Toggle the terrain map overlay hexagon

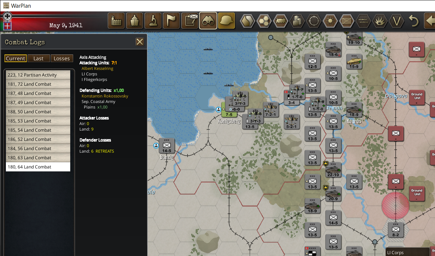point(247,21)
